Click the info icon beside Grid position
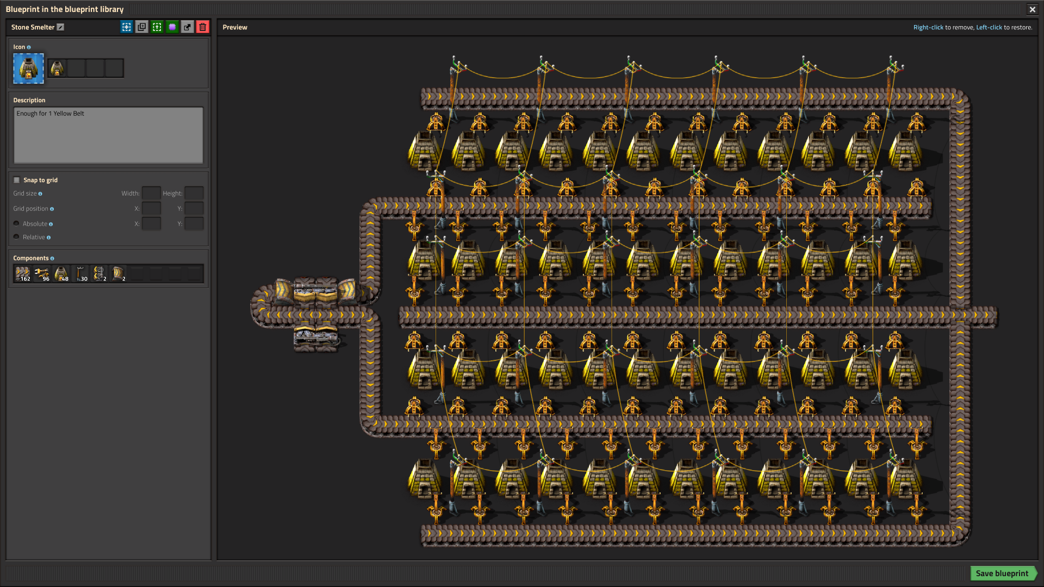This screenshot has height=587, width=1044. click(x=52, y=209)
